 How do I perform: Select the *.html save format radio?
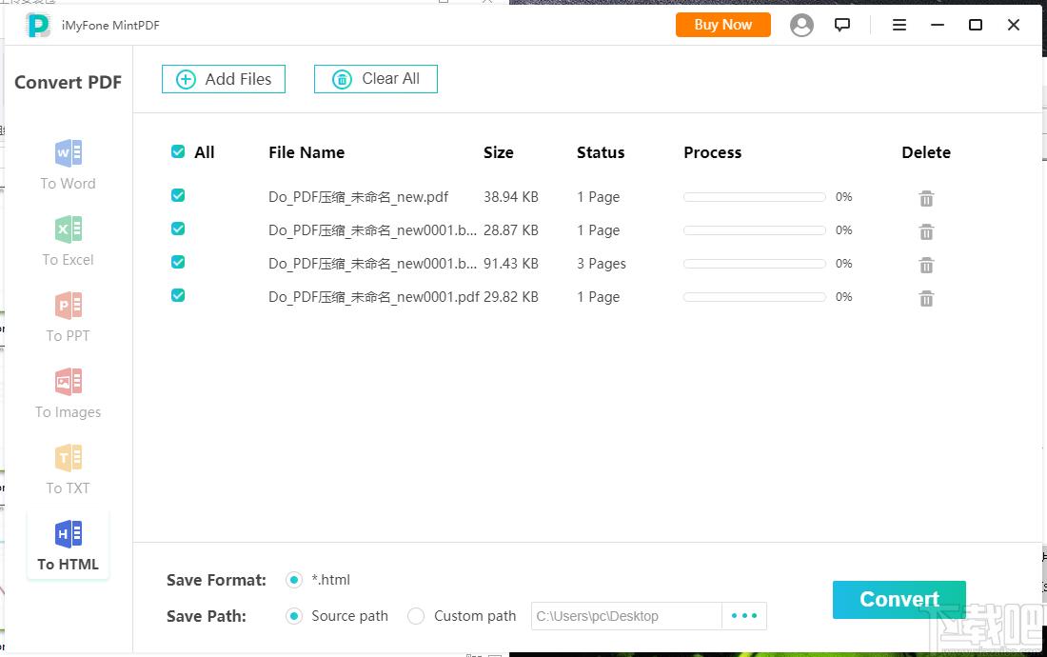pyautogui.click(x=294, y=580)
